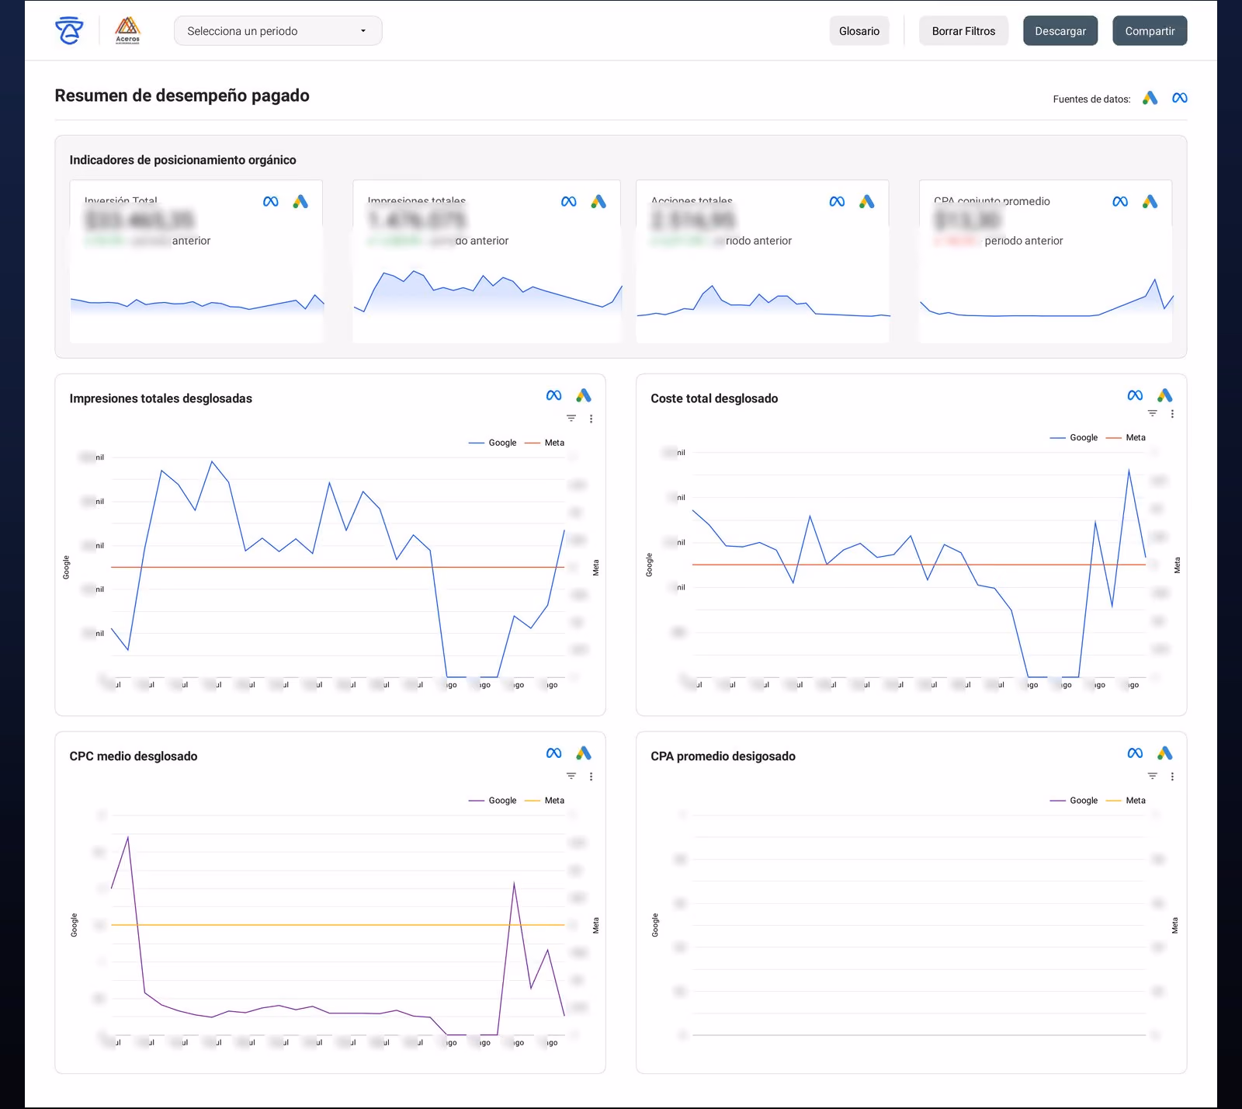
Task: Click Google Ads icon next to Fuentes de datos
Action: [x=1150, y=98]
